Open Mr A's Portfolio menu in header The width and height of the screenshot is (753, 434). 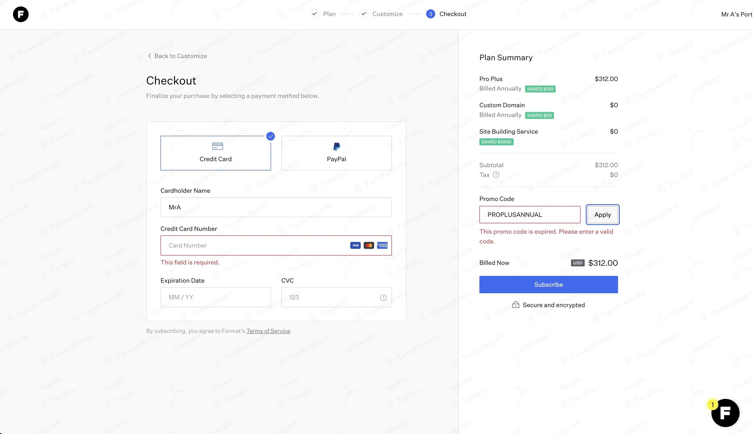click(x=737, y=14)
